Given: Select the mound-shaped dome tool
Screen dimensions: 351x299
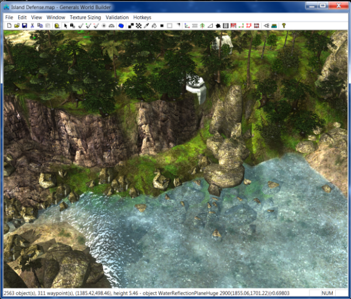Looking at the screenshot, I should click(111, 26).
